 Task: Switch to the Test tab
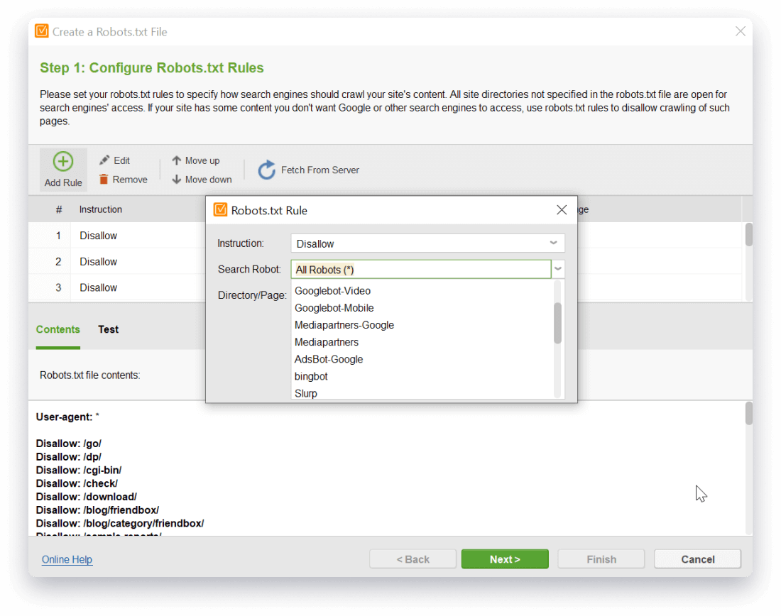coord(108,329)
